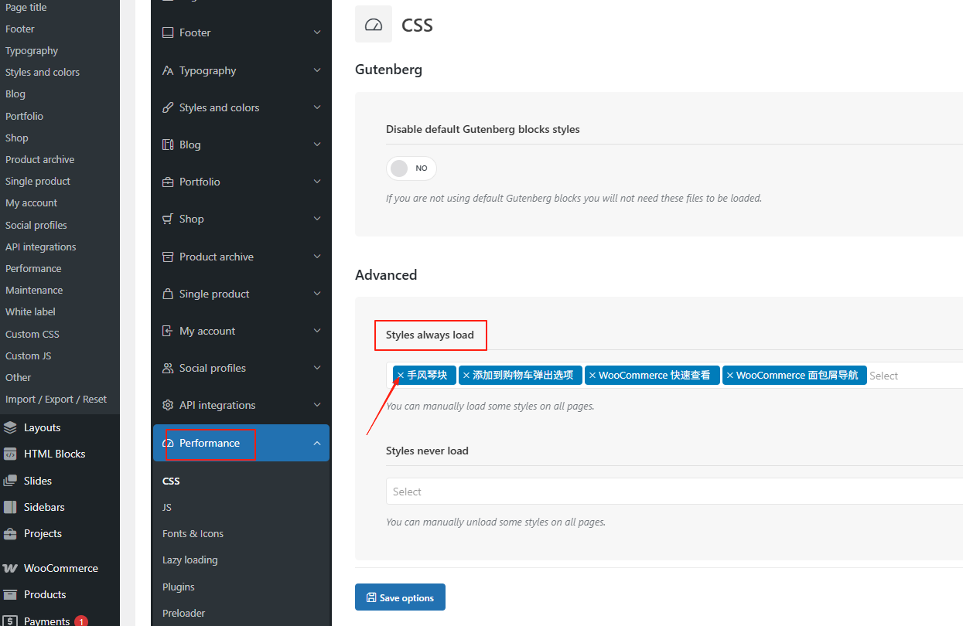Image resolution: width=963 pixels, height=626 pixels.
Task: Select Lazy loading under Performance
Action: coord(190,560)
